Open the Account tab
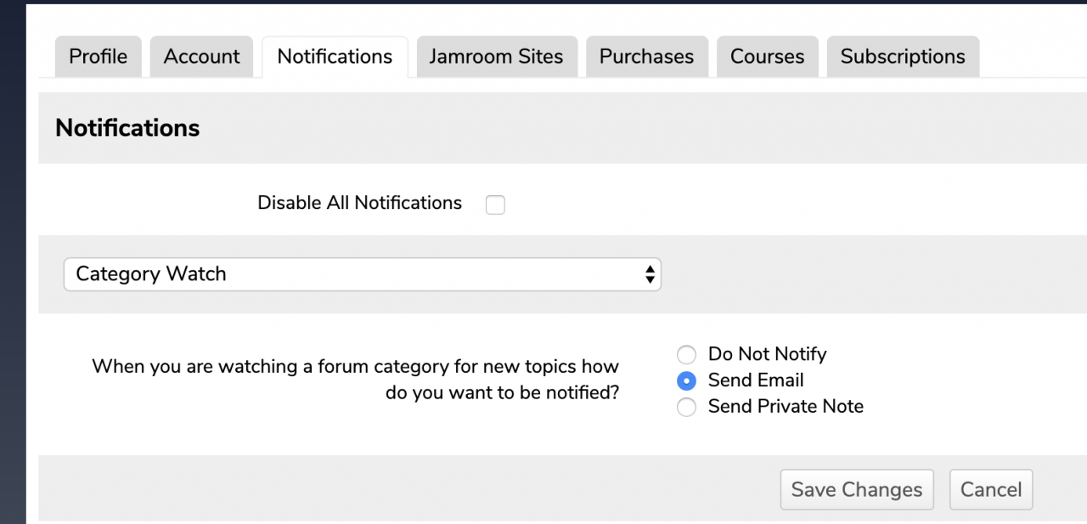The height and width of the screenshot is (524, 1087). point(201,57)
